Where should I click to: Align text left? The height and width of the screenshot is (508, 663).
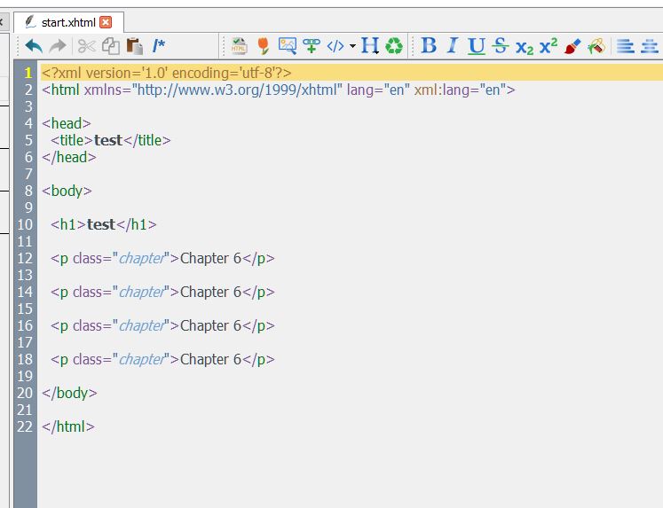coord(626,45)
